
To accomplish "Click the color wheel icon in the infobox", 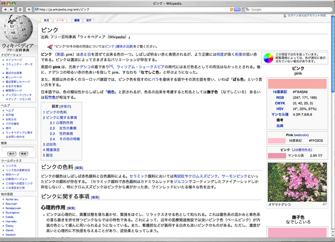I will [x=268, y=58].
